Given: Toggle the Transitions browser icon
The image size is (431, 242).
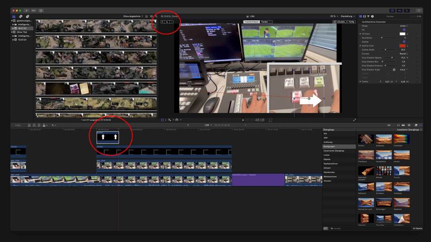Looking at the screenshot, I should click(421, 125).
